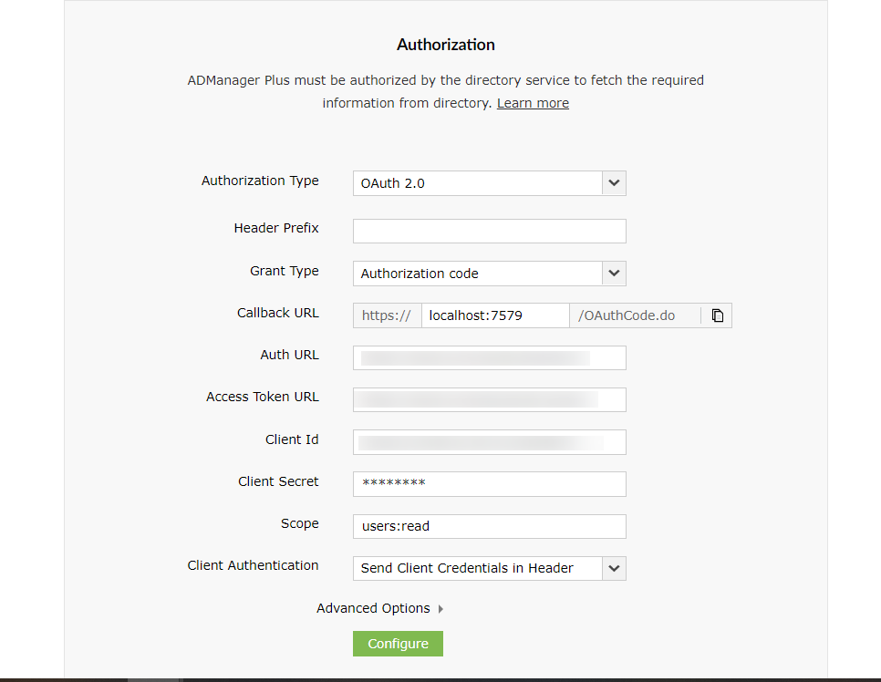Viewport: 881px width, 682px height.
Task: Focus the Header Prefix text field
Action: [489, 231]
